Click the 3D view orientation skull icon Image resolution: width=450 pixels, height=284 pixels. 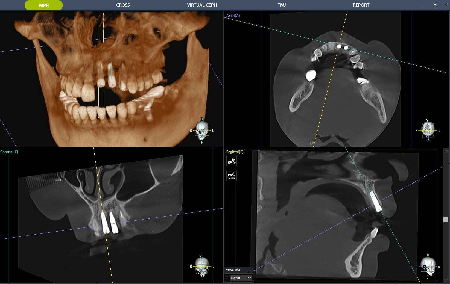click(202, 131)
